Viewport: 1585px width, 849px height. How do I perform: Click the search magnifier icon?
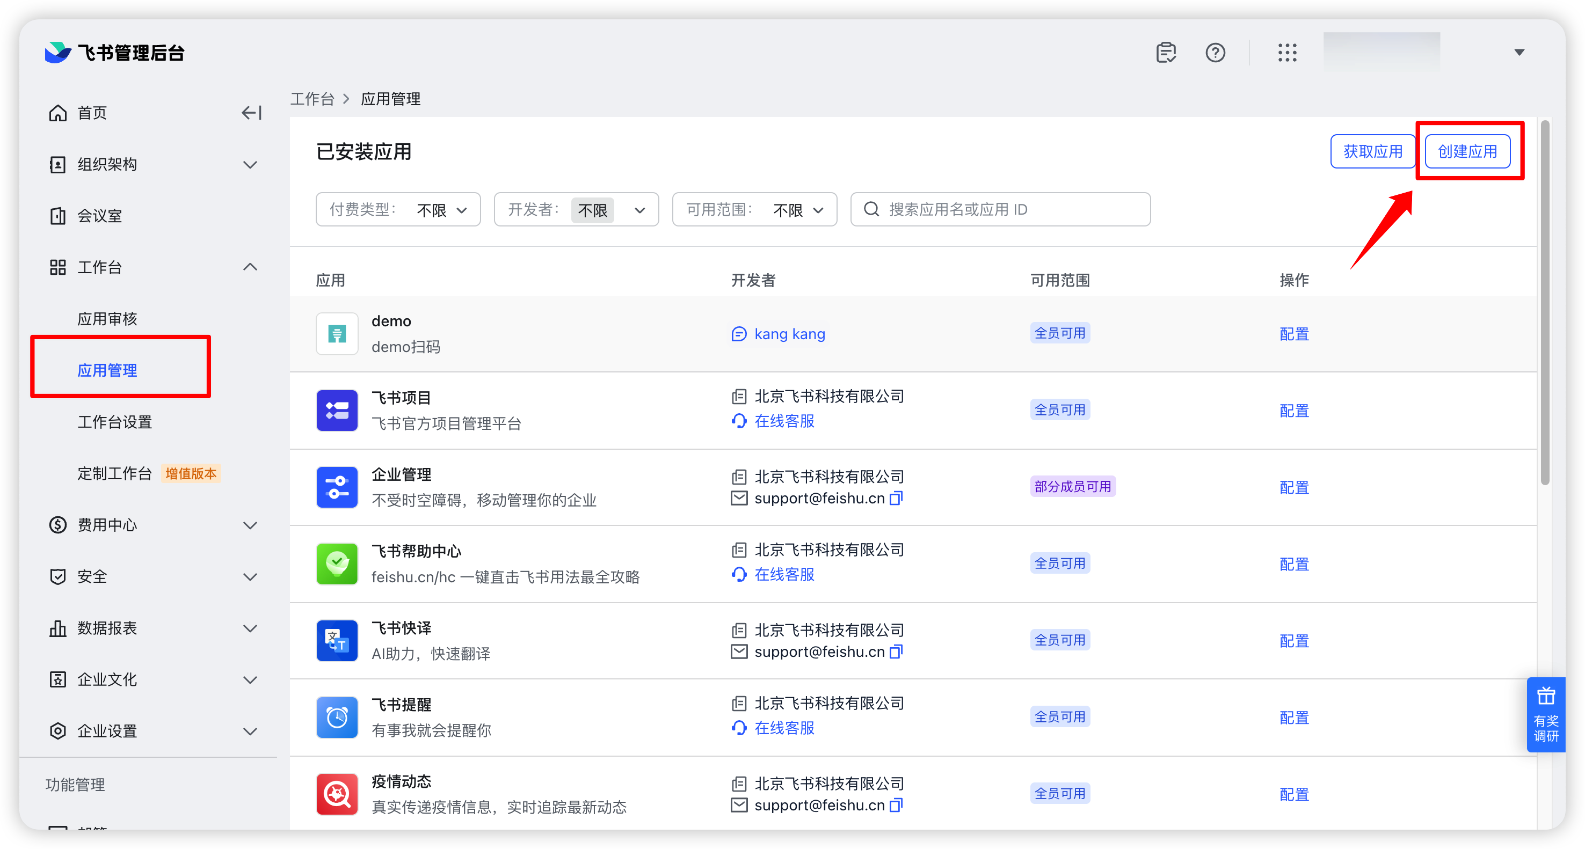[871, 210]
